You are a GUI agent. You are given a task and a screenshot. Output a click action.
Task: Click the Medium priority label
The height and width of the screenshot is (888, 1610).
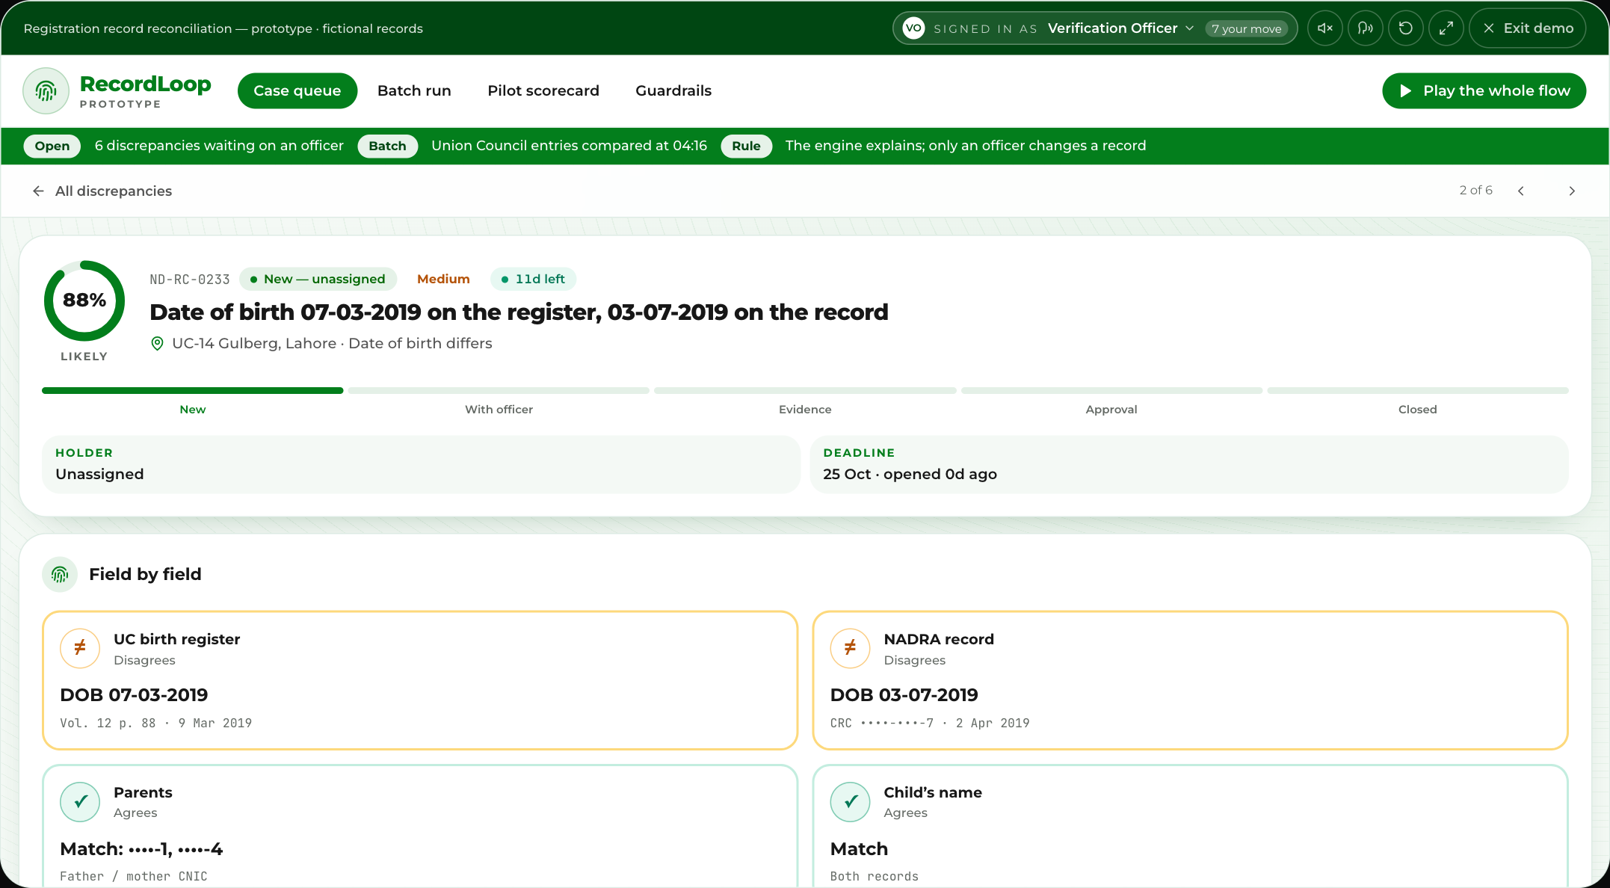443,279
